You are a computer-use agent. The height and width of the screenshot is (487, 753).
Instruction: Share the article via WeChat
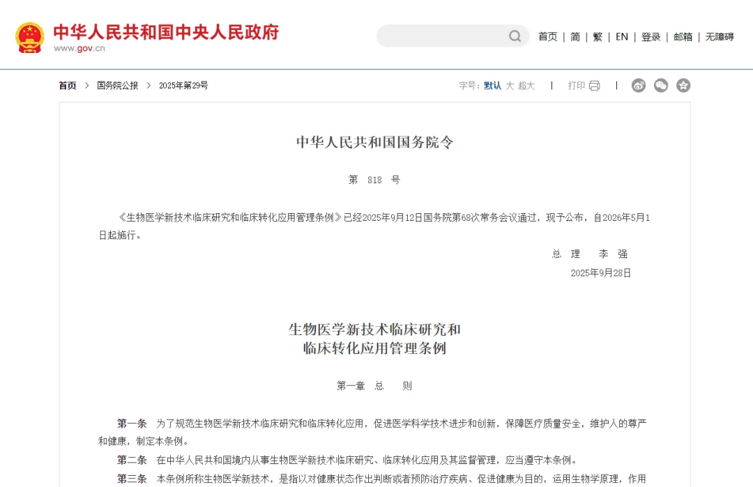point(661,85)
